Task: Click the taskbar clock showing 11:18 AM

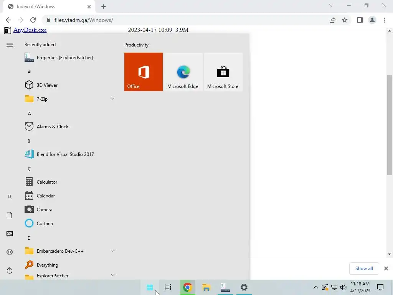Action: (x=360, y=287)
